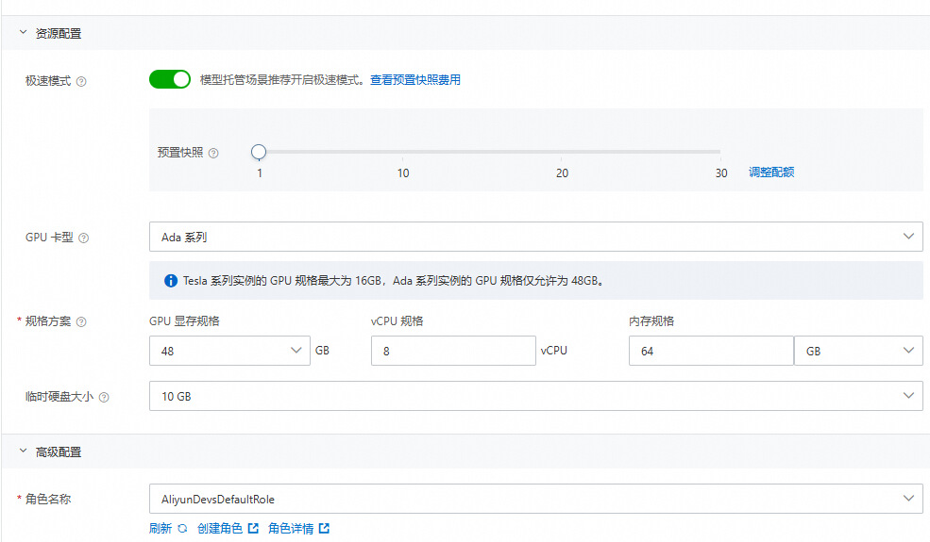The height and width of the screenshot is (542, 930).
Task: Click the refresh icon next to 刷新
Action: pyautogui.click(x=182, y=529)
